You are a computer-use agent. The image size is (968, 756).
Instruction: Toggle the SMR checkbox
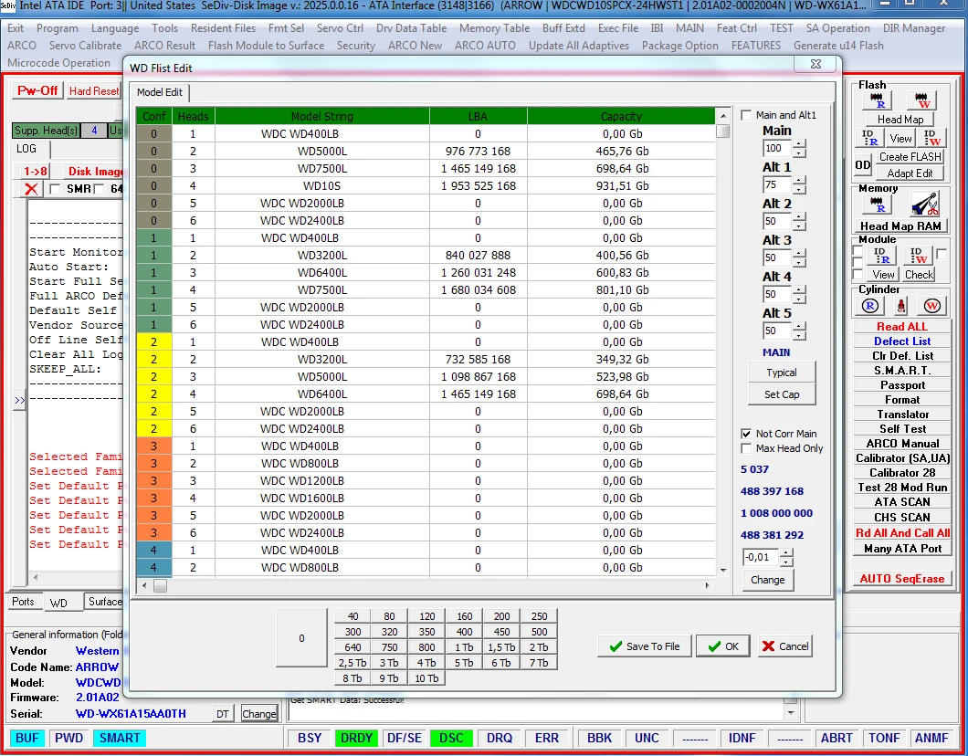click(55, 189)
